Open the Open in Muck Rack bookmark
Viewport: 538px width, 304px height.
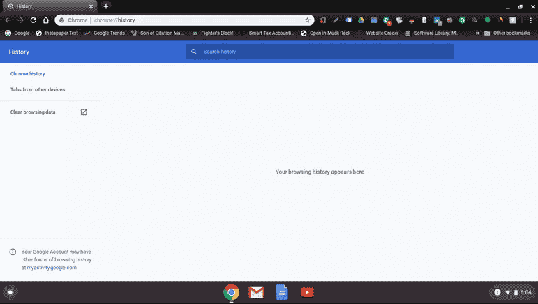pyautogui.click(x=326, y=33)
